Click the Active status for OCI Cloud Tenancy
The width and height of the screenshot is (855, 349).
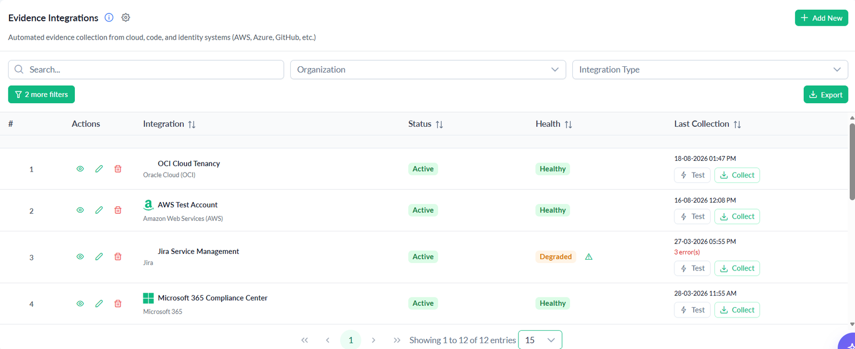point(423,169)
